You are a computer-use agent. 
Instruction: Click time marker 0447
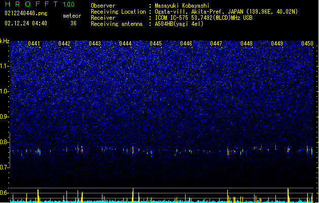pos(216,44)
